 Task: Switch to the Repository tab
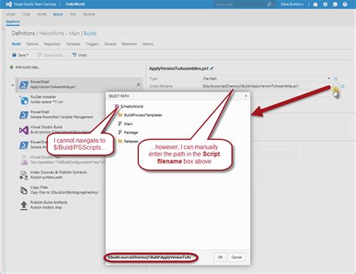click(x=53, y=44)
